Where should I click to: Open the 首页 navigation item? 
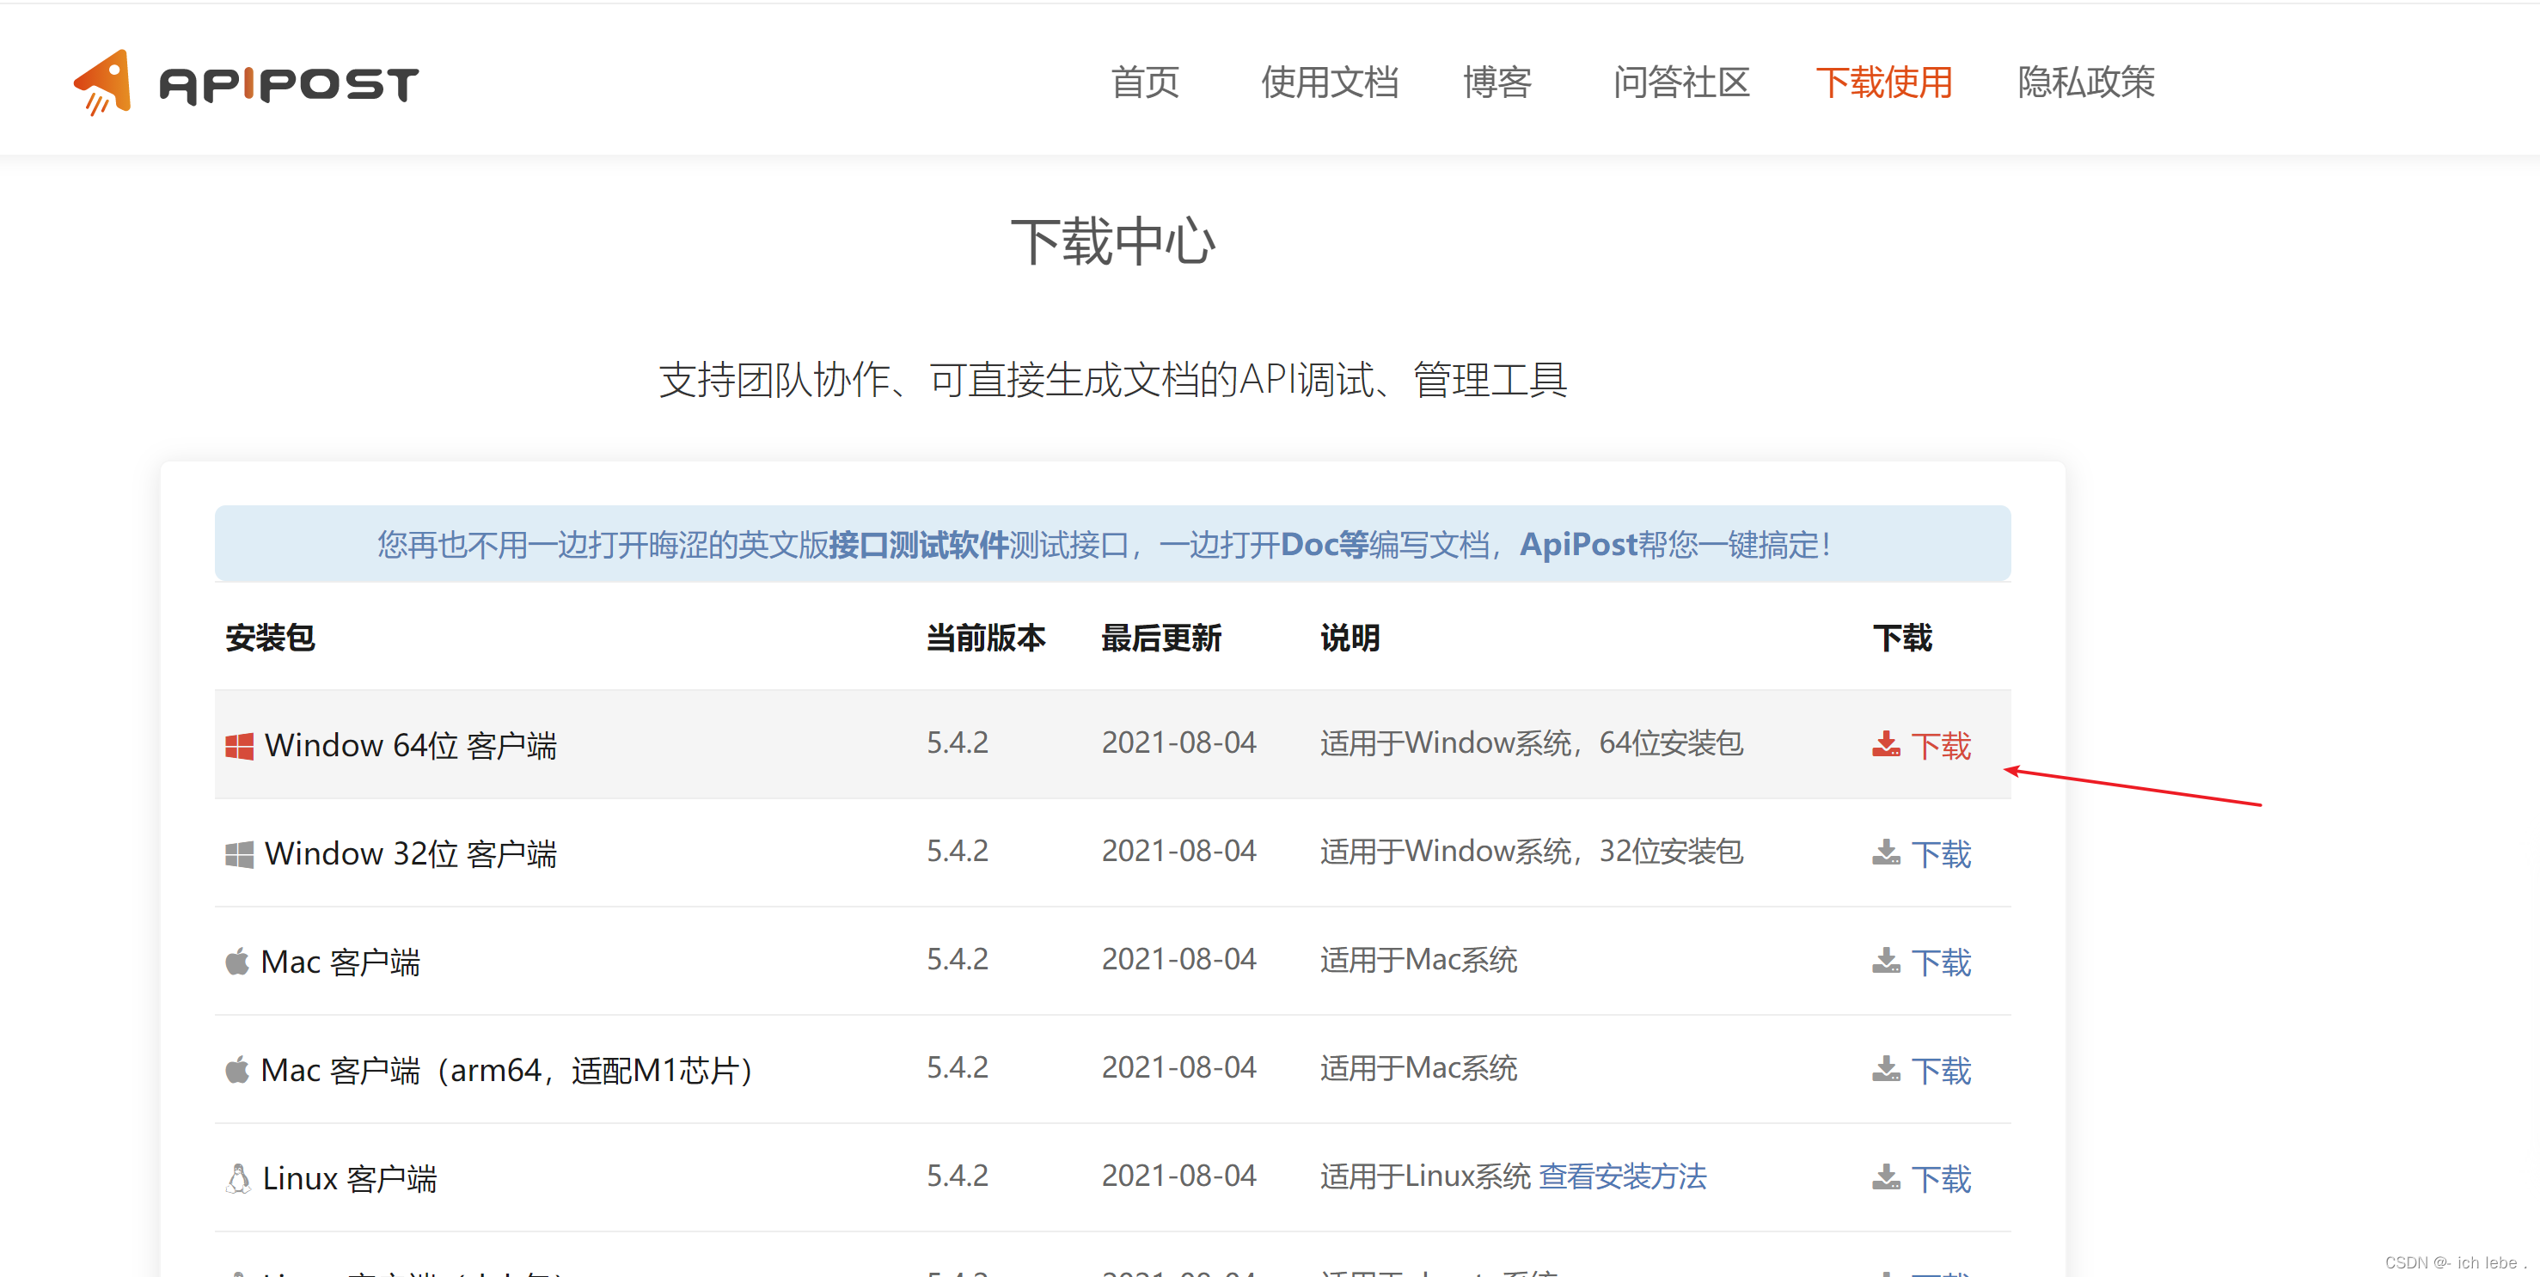(x=1145, y=82)
